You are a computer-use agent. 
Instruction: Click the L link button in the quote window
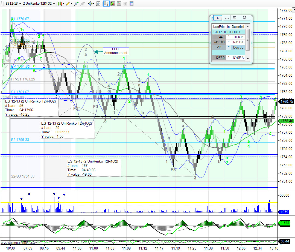218,18
